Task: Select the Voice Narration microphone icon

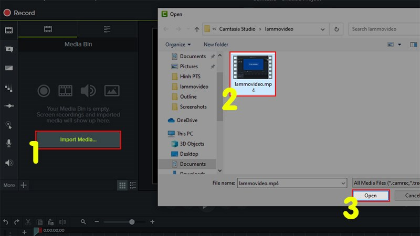Action: pos(9,143)
